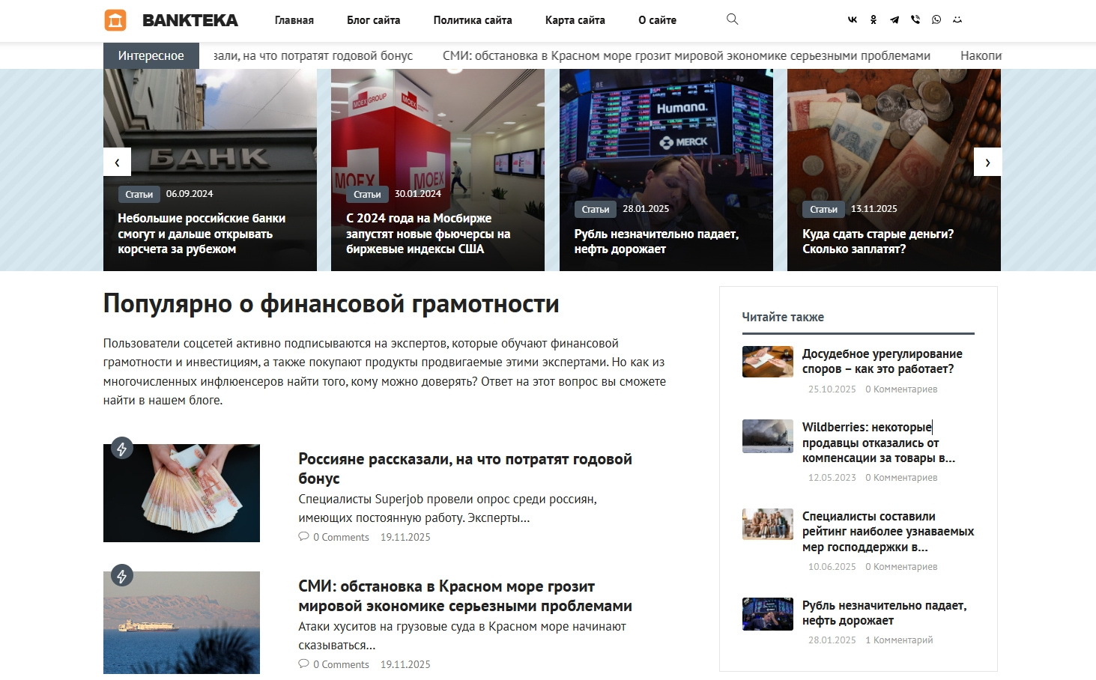Click the BANKTEKA site title
This screenshot has width=1096, height=680.
click(190, 20)
